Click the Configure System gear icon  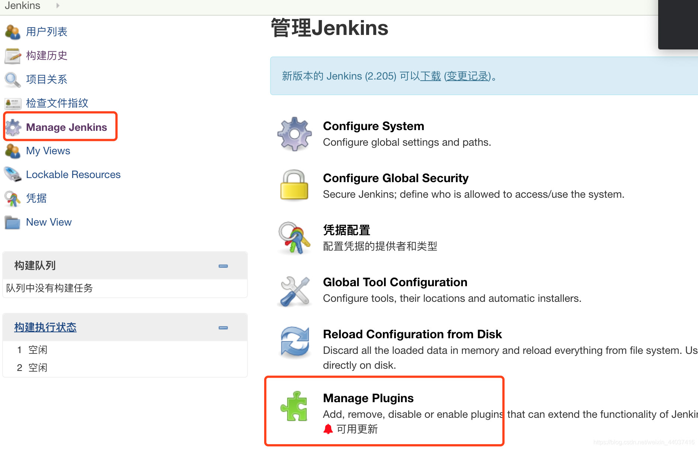point(294,134)
